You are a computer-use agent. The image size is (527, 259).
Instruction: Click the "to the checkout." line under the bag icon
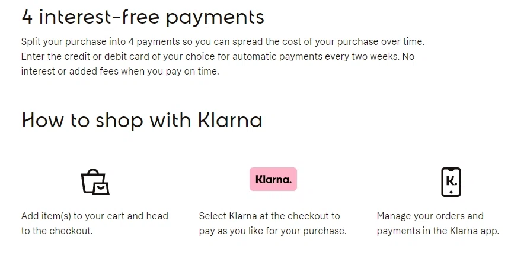pos(57,231)
